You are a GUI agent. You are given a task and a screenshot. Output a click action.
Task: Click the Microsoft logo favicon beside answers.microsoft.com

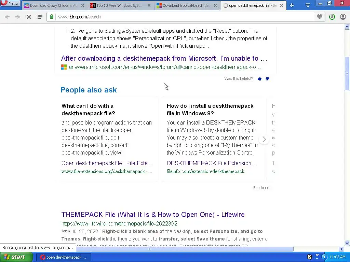(x=64, y=67)
